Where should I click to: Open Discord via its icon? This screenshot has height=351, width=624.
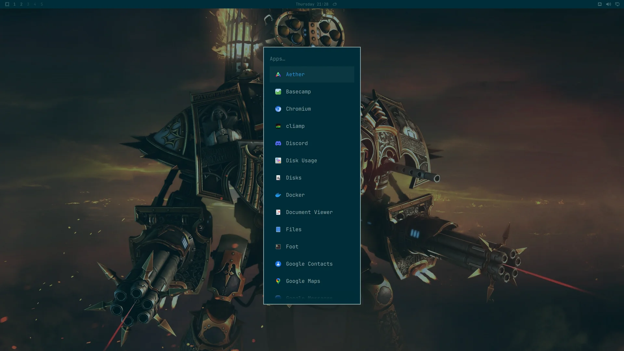click(x=278, y=143)
